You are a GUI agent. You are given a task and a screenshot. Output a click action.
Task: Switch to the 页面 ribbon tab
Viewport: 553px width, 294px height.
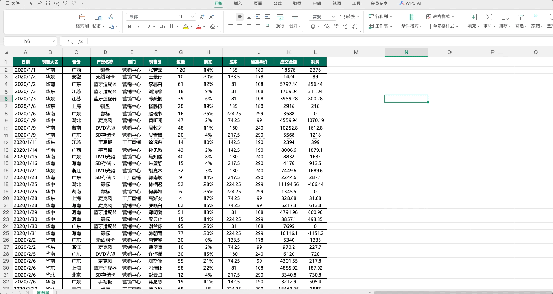tap(258, 3)
